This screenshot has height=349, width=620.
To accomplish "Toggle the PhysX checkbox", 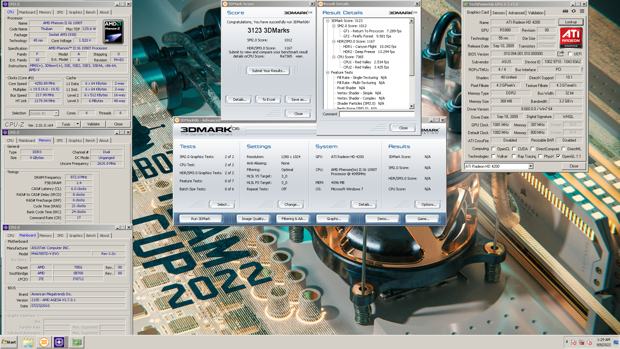I will (x=540, y=156).
